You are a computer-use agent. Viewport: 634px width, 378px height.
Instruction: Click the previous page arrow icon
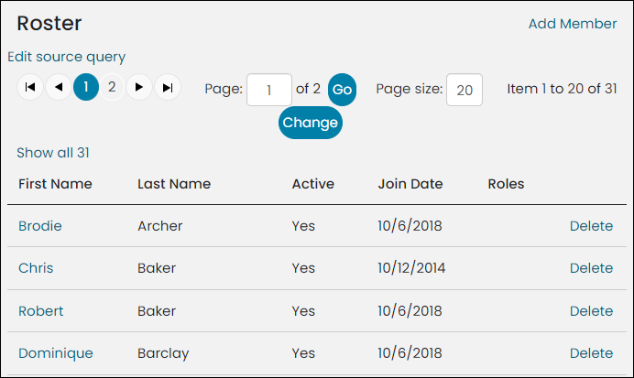[x=59, y=87]
